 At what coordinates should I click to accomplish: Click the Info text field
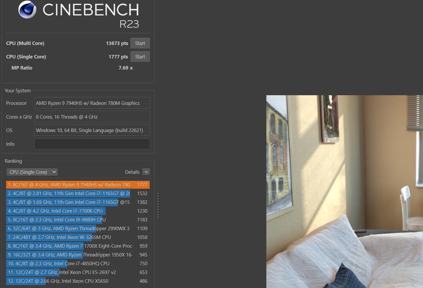[92, 144]
